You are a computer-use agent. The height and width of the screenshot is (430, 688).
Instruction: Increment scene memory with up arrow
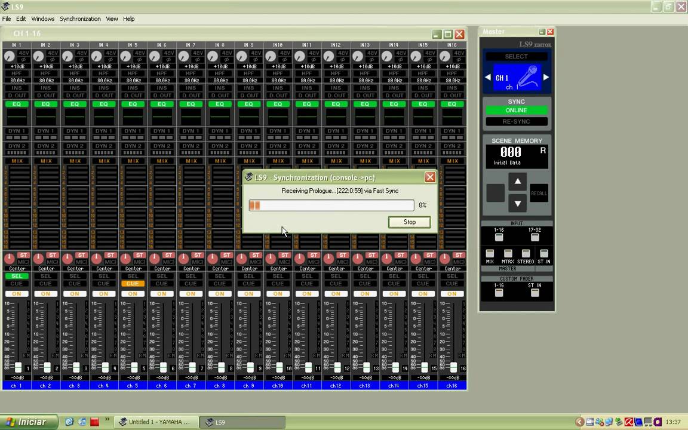[517, 181]
